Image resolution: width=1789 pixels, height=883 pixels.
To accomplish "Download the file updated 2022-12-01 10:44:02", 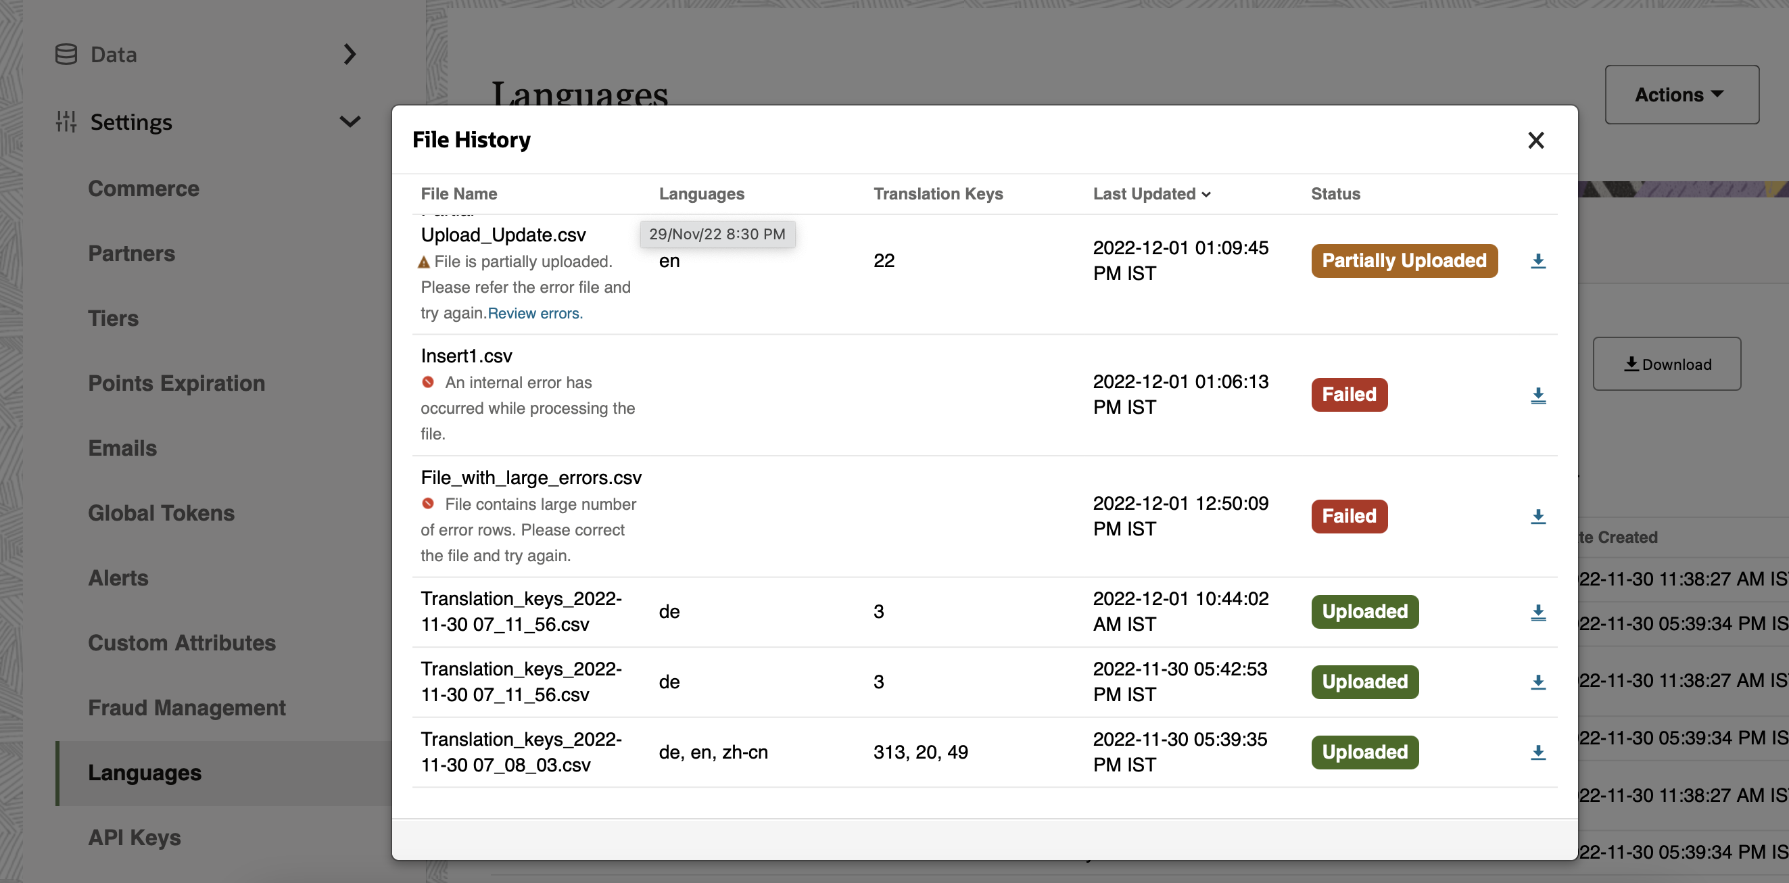I will [x=1537, y=612].
